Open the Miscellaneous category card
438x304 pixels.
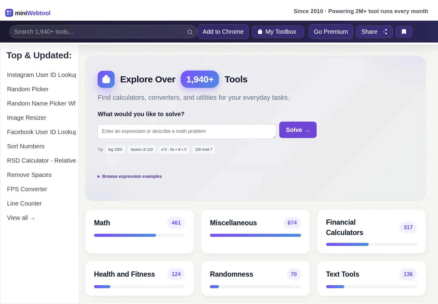[x=255, y=231]
